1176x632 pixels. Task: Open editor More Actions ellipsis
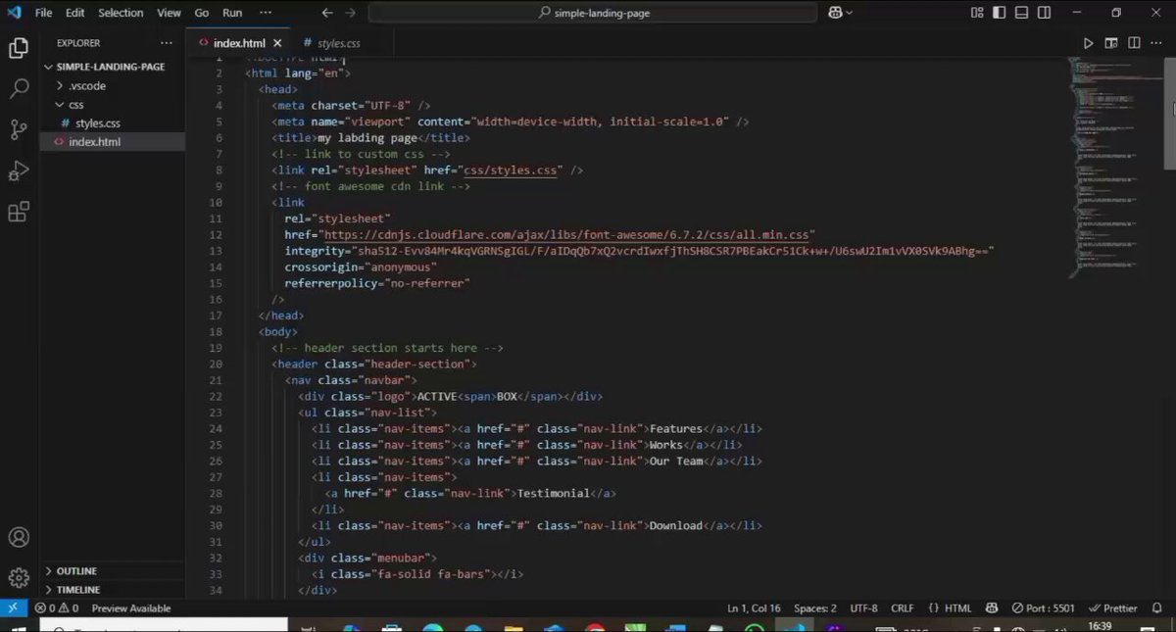coord(1157,43)
